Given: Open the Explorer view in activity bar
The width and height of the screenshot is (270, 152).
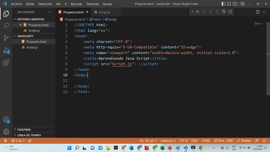Looking at the screenshot, I should [6, 14].
